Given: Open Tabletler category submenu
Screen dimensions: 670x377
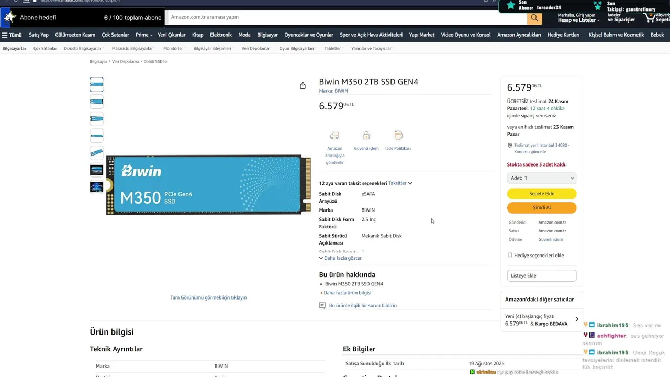Looking at the screenshot, I should (x=334, y=48).
